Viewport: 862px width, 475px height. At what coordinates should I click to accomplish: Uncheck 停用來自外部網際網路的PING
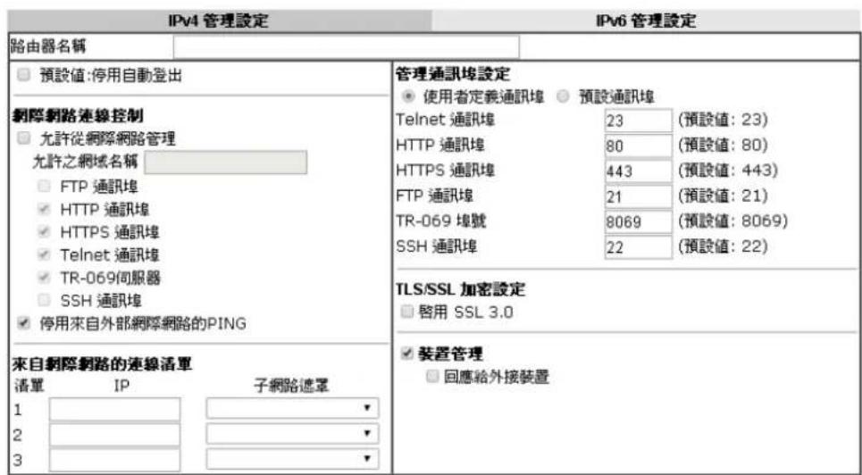(x=23, y=323)
